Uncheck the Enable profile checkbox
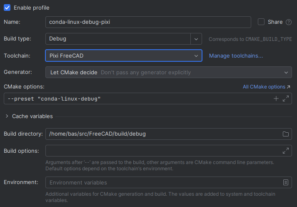 coord(7,8)
